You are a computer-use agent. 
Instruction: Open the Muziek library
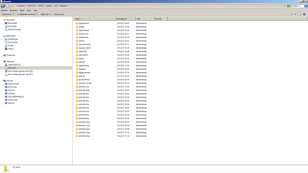point(10,45)
